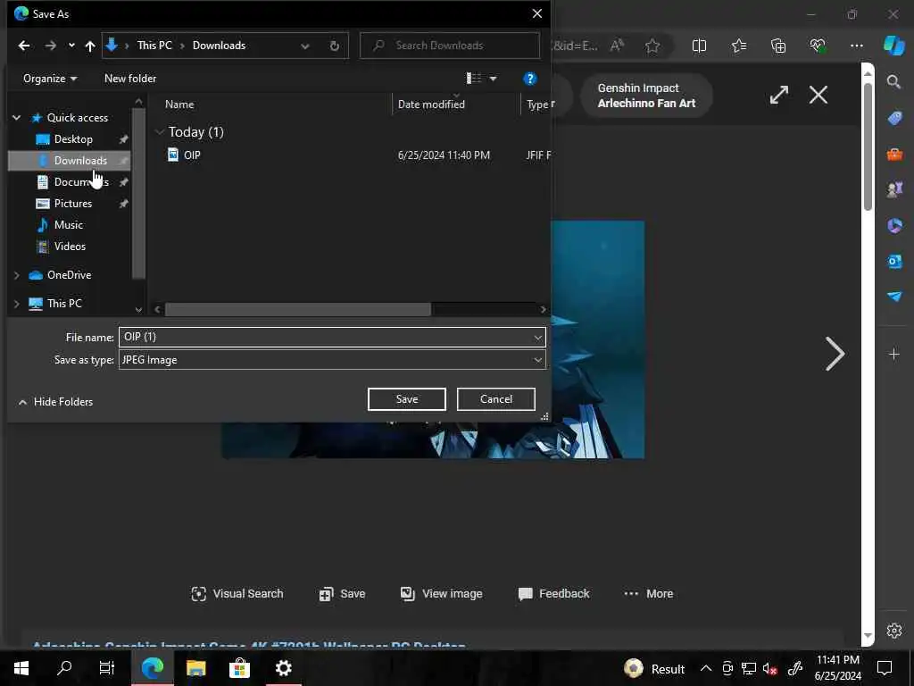Expand image viewer to fullscreen
Screen dimensions: 914x686
(x=778, y=95)
